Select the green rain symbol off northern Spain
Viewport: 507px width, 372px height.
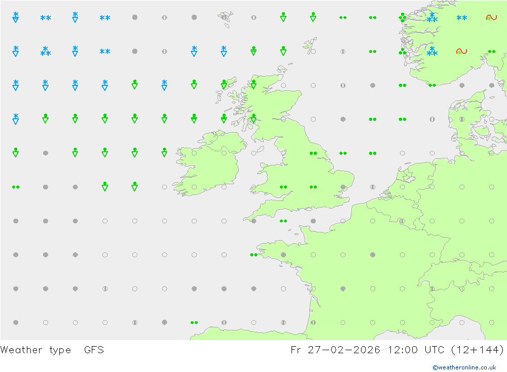click(194, 322)
